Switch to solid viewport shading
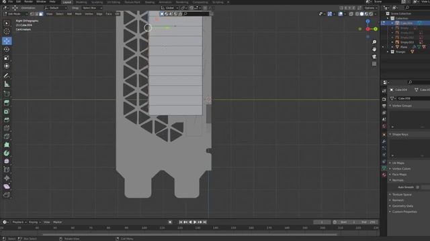Screen dimensions: 430x241 361,14
